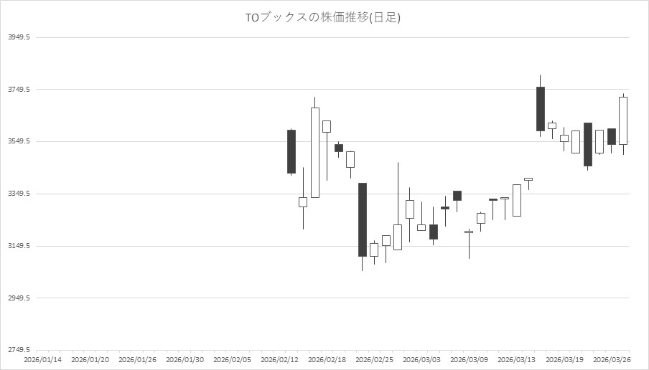Screen dimensions: 649x370
Task: Click the 2749.5 bottom axis label
Action: point(19,350)
